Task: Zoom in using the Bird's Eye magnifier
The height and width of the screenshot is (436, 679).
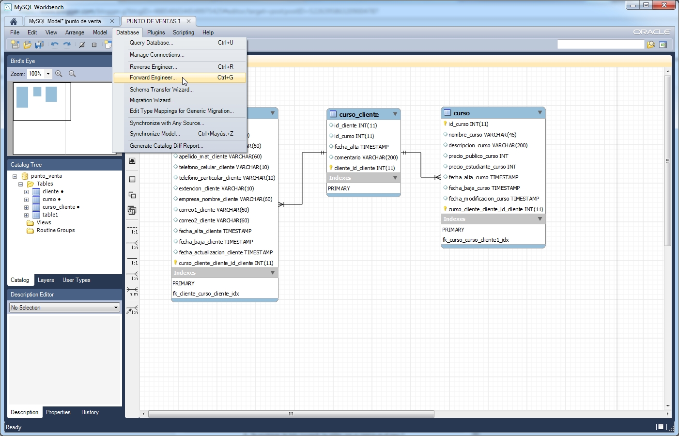Action: pyautogui.click(x=59, y=74)
